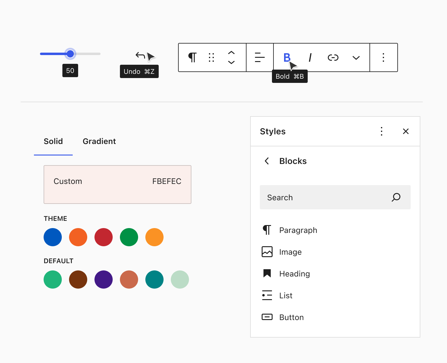Click the Custom FBEFEC color preview

118,185
